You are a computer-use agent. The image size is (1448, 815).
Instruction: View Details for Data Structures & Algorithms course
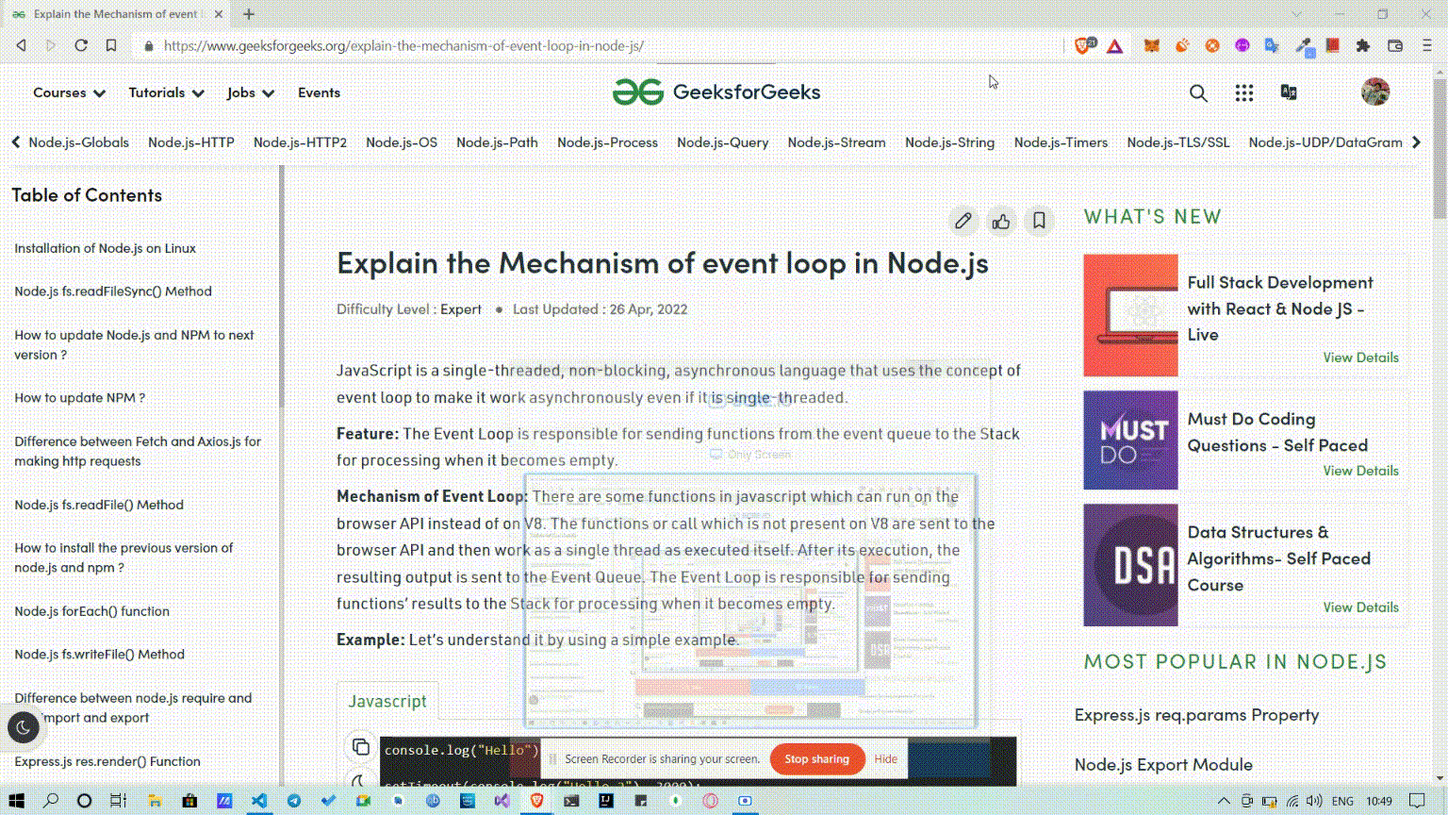pos(1360,607)
